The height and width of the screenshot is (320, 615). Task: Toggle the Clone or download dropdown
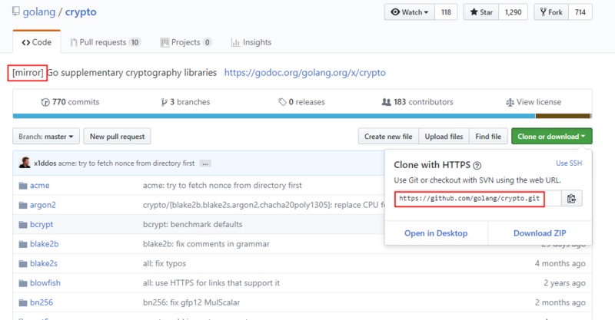551,137
